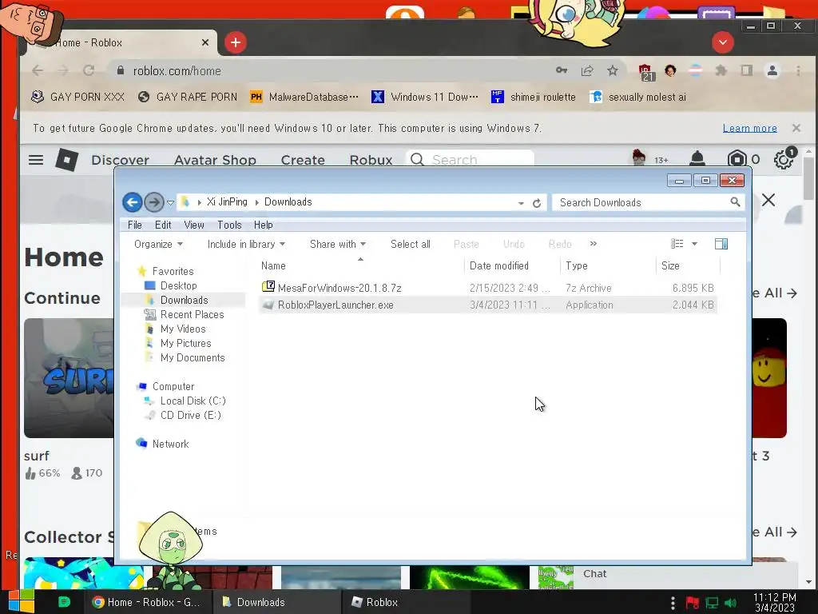The width and height of the screenshot is (818, 614).
Task: Click Chrome's back arrow
Action: (38, 70)
